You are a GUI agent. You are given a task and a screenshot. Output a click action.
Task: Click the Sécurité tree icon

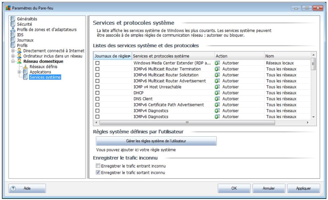(x=13, y=24)
